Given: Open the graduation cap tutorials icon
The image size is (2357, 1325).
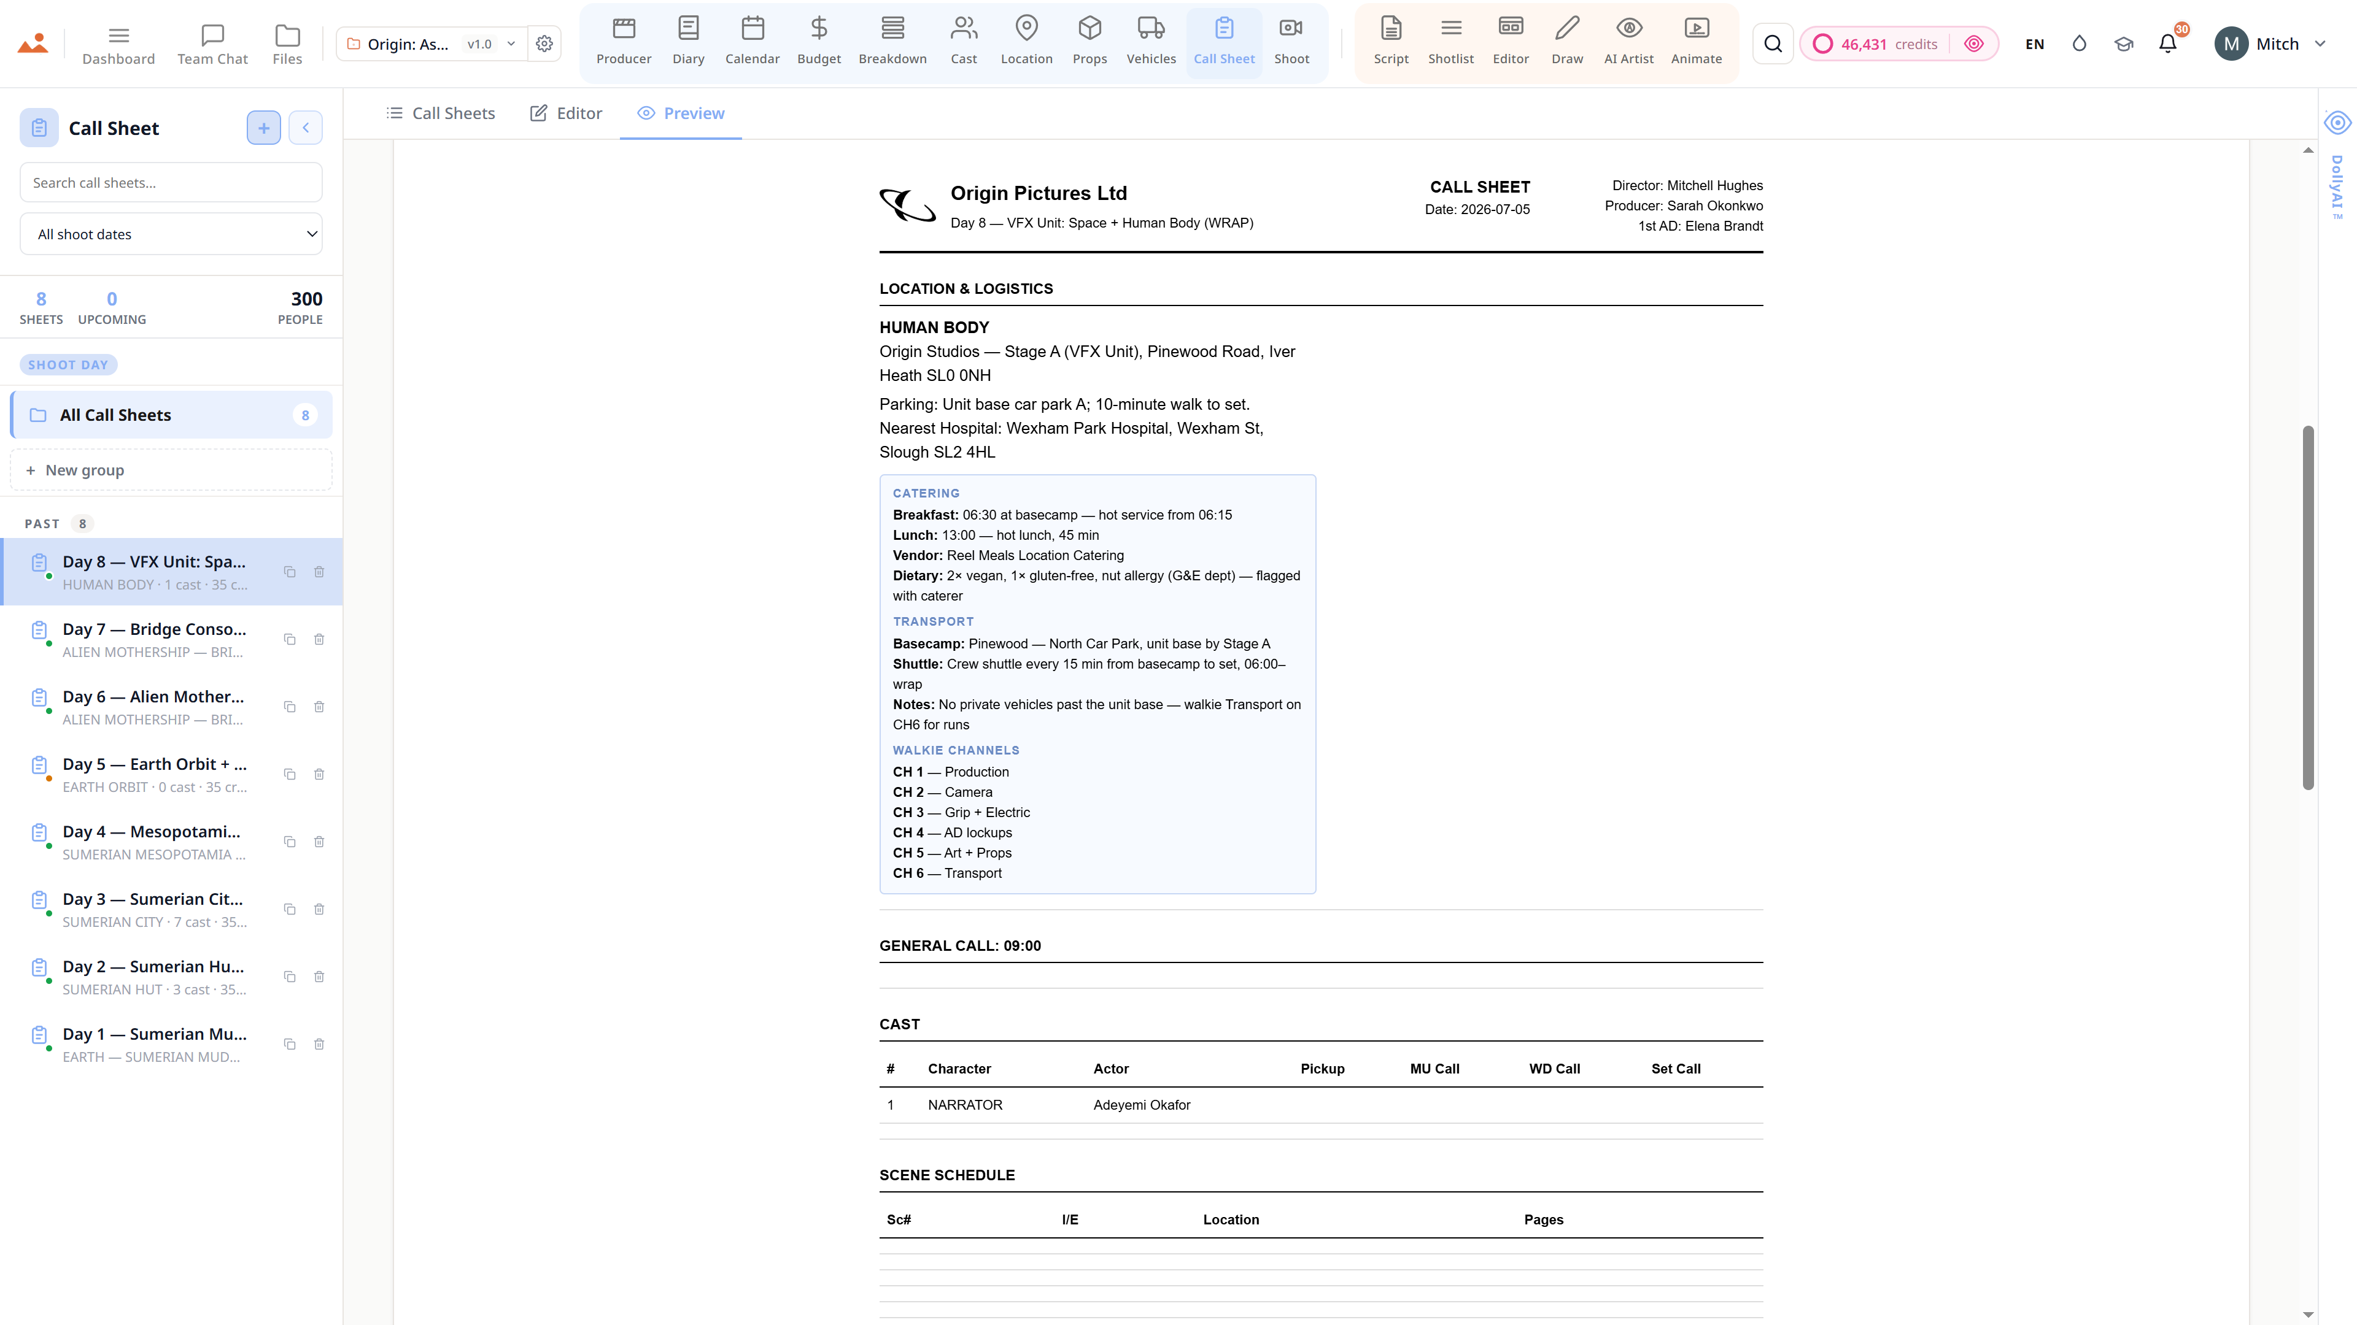Looking at the screenshot, I should click(2124, 44).
